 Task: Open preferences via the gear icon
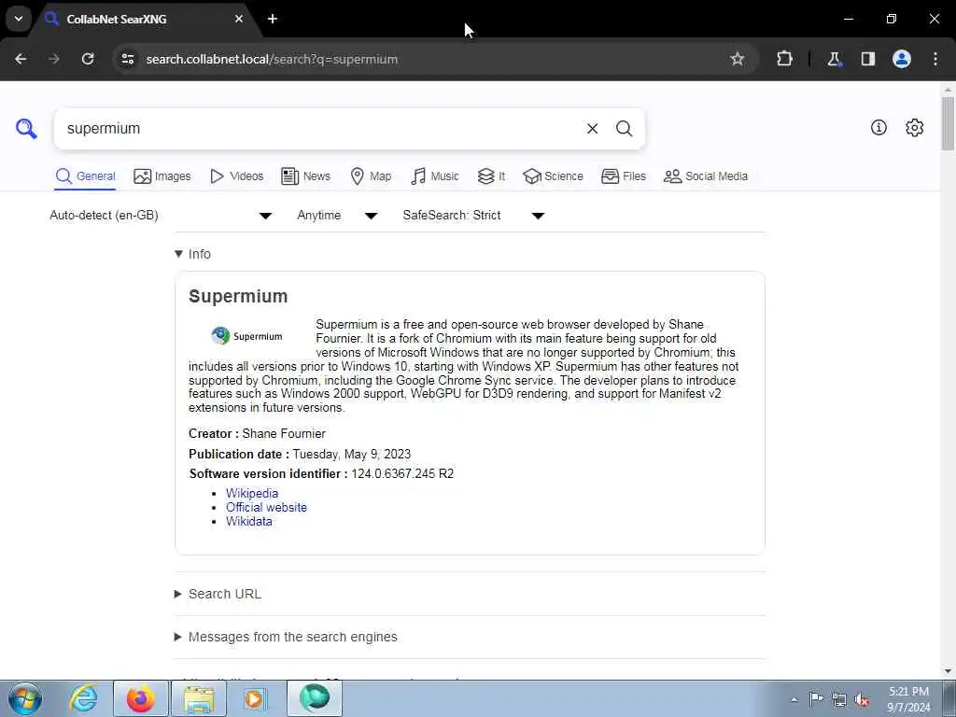(x=915, y=127)
